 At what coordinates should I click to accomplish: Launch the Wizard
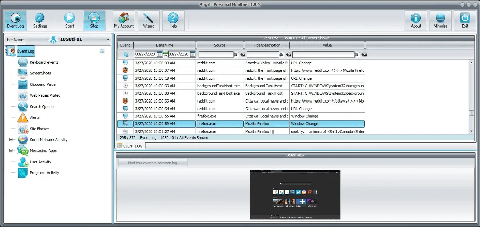coord(148,20)
